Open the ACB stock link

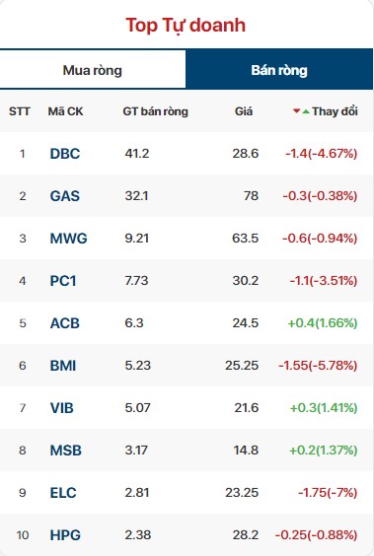click(x=64, y=323)
